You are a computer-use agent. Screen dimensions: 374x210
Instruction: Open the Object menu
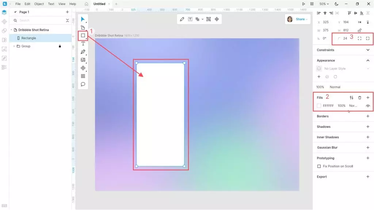point(39,4)
